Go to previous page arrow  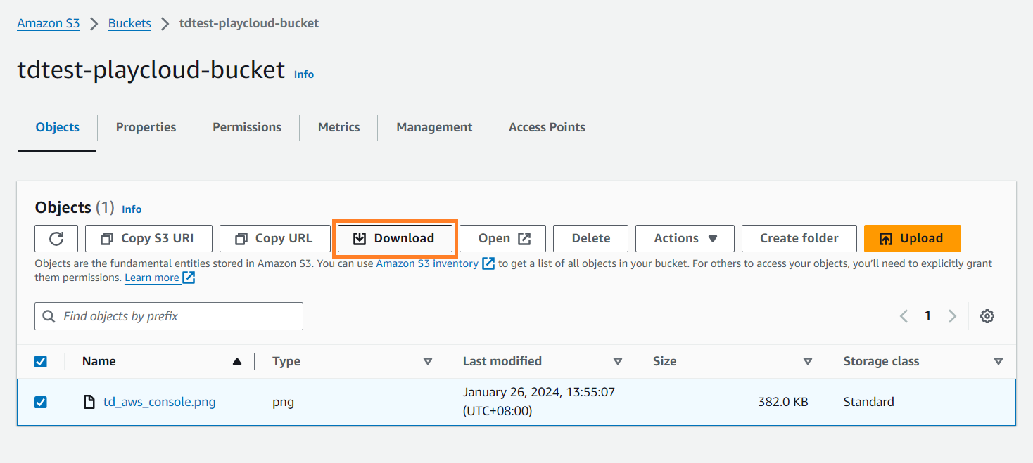tap(904, 316)
